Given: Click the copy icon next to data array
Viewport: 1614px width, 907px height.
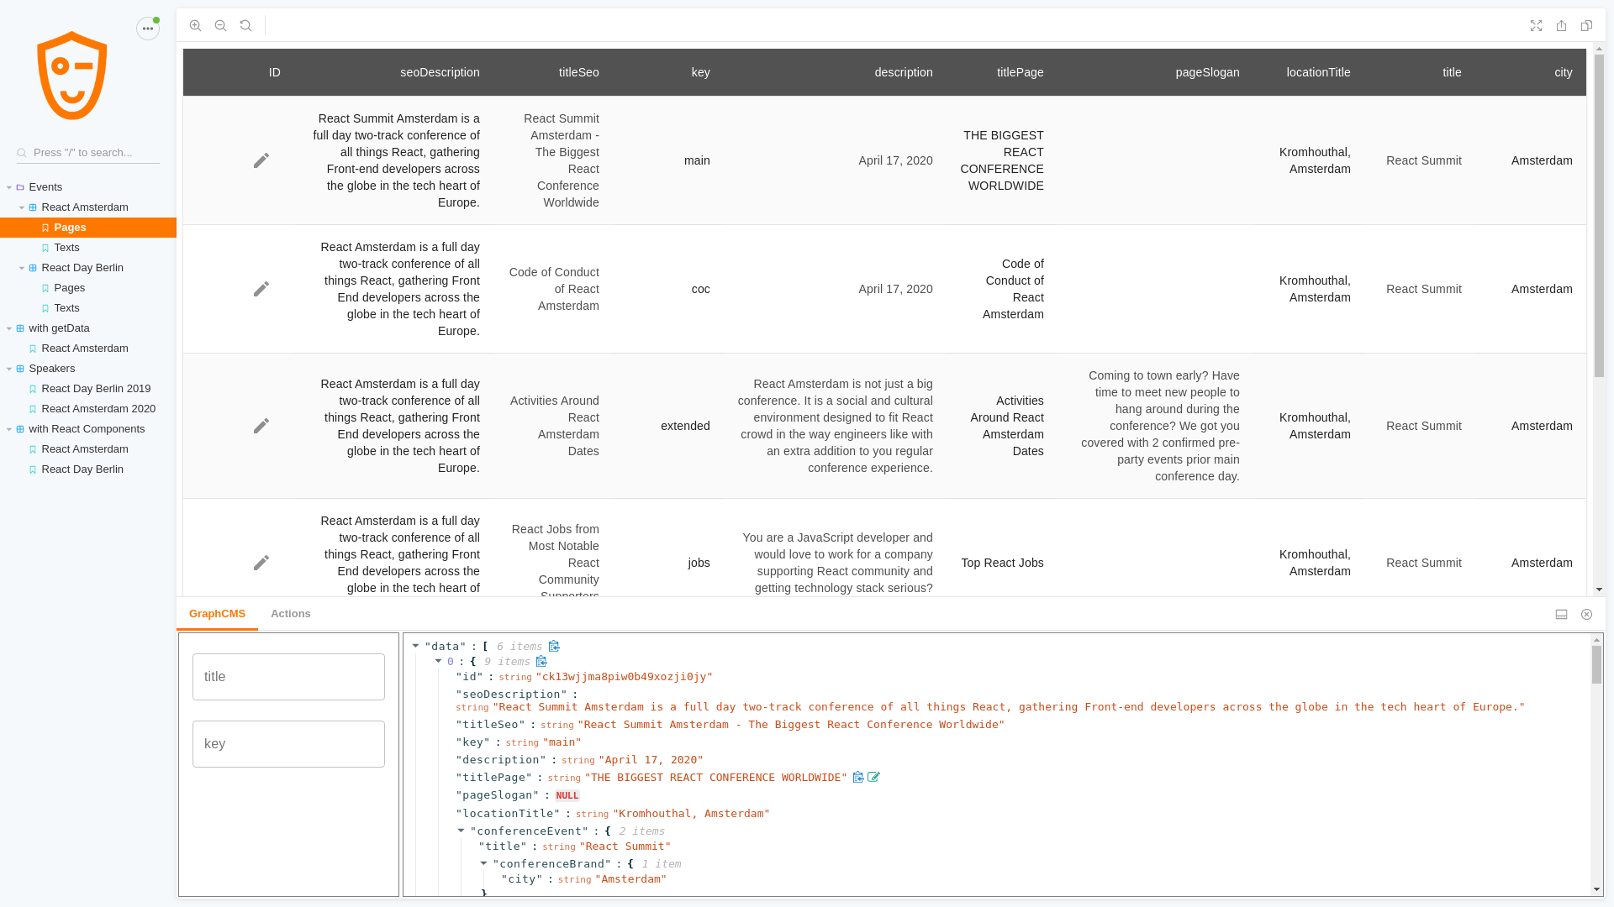Looking at the screenshot, I should (x=554, y=646).
